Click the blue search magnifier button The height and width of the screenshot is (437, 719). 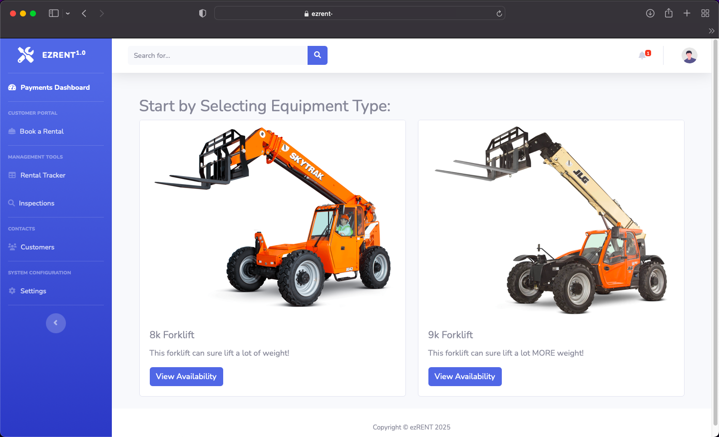(x=318, y=55)
